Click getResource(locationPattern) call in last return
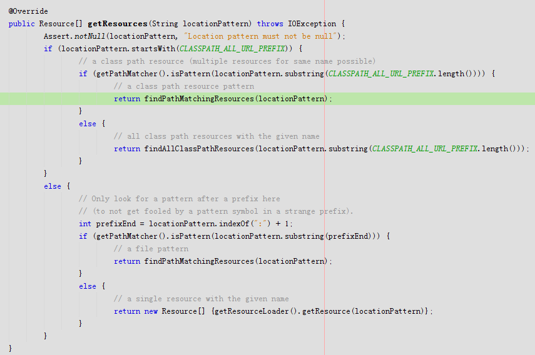Screen dimensions: 535x355 (x=363, y=311)
